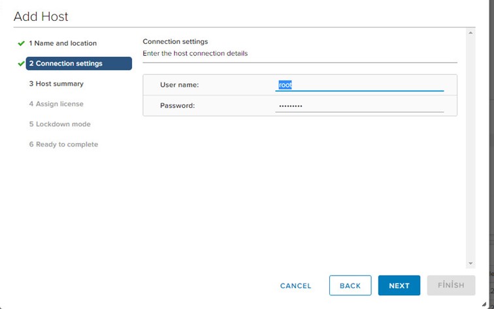
Task: Select step 2 Connection settings
Action: (x=79, y=63)
